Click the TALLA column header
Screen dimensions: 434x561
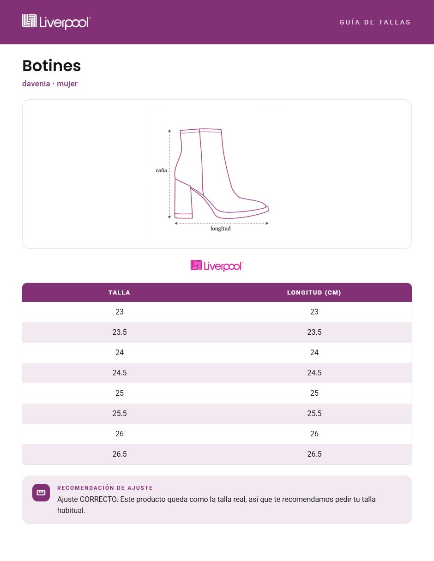point(119,292)
